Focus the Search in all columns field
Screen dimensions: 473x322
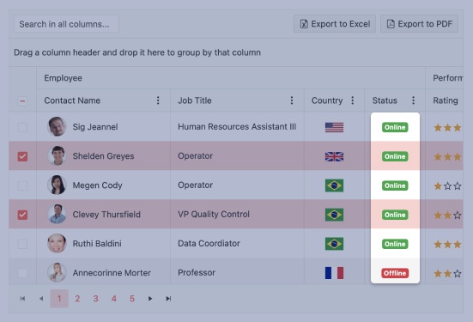[66, 24]
